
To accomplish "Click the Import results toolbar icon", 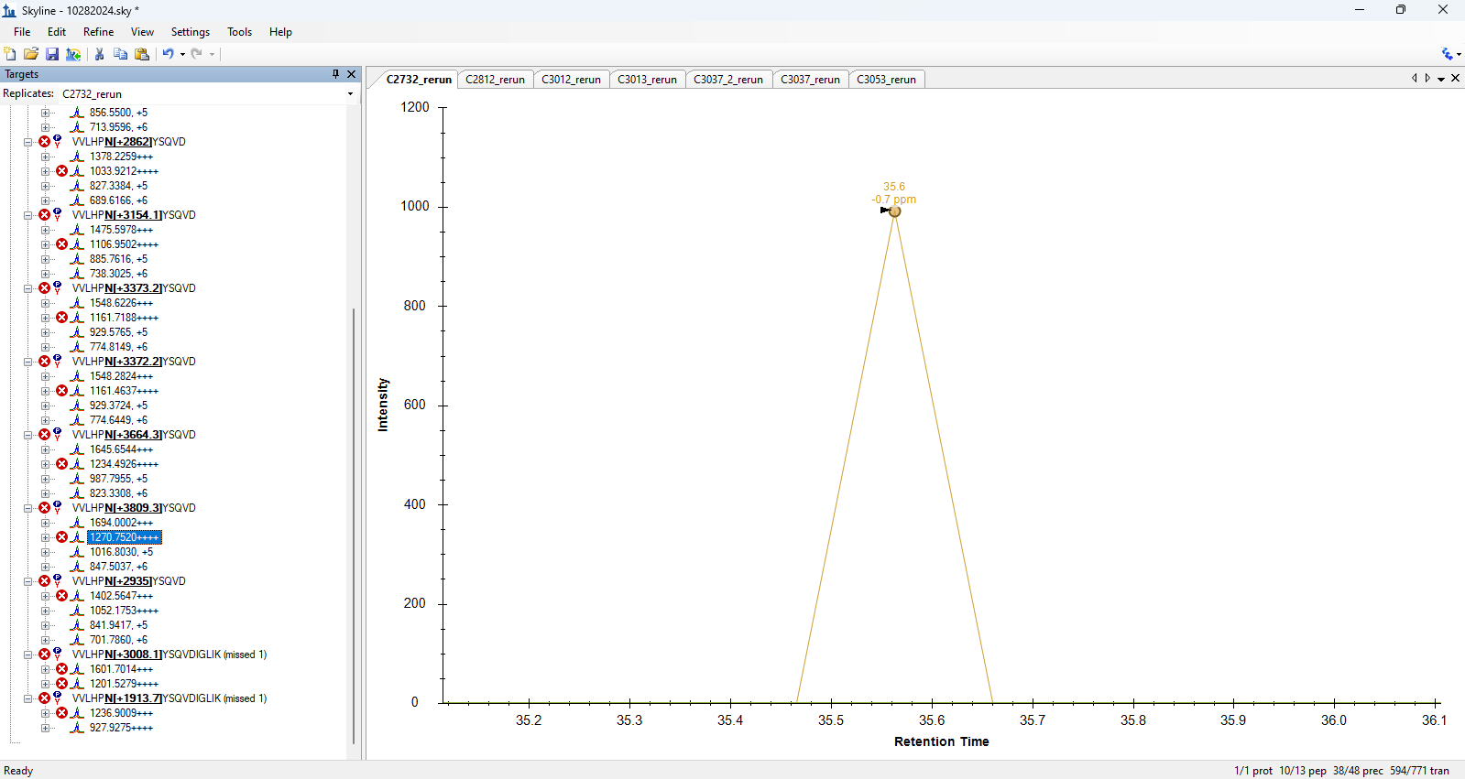I will coord(73,54).
